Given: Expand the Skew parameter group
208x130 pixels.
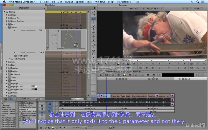Looking at the screenshot, I should (7, 65).
